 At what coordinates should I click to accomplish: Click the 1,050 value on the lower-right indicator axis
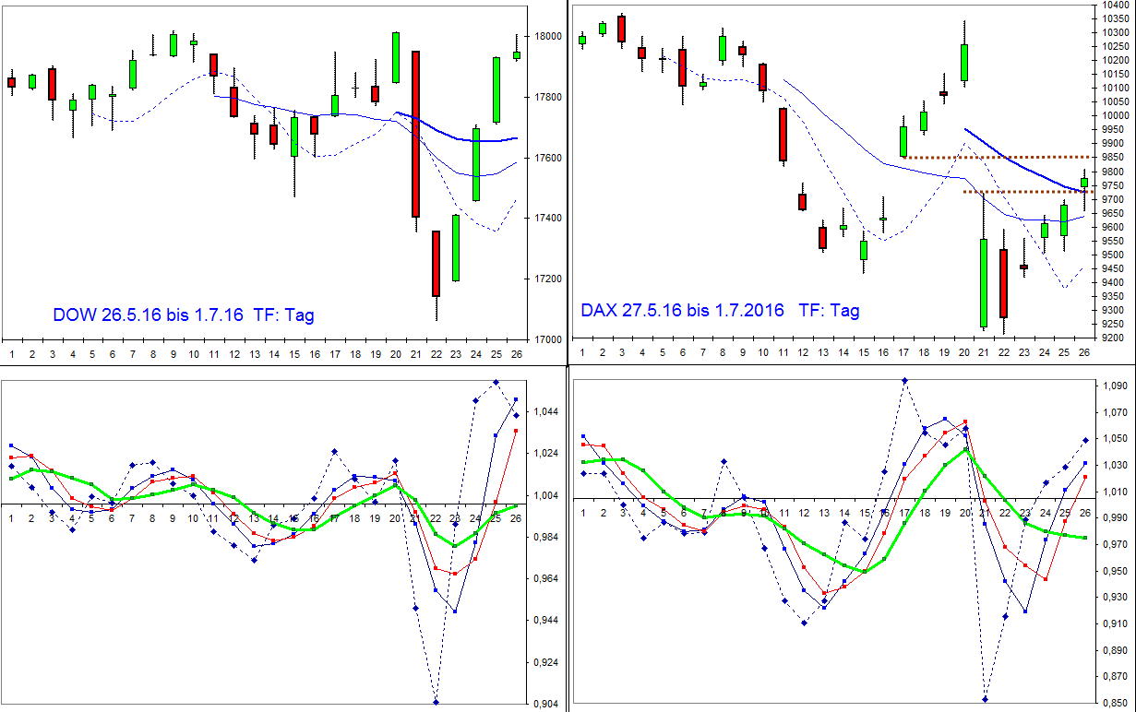[1114, 439]
